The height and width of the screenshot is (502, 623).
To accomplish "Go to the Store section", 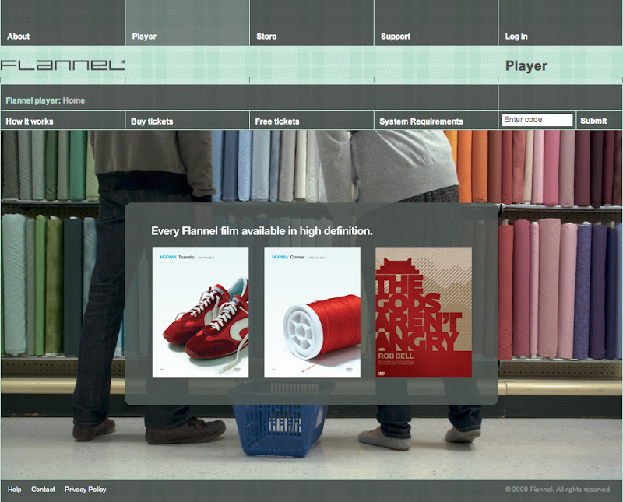I will (266, 37).
